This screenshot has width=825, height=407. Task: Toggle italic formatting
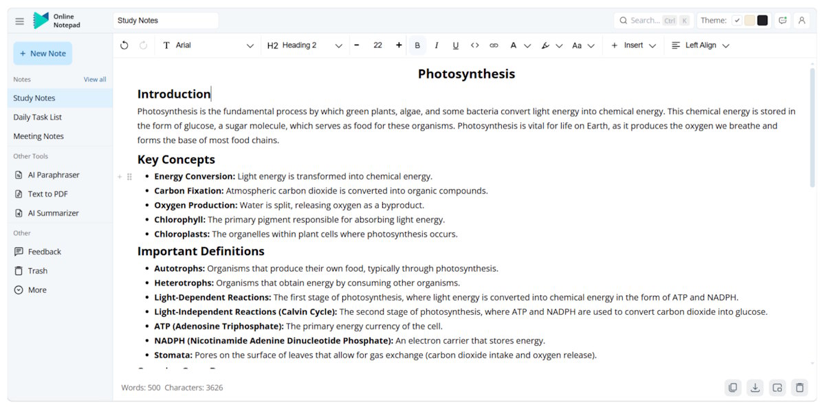[436, 45]
